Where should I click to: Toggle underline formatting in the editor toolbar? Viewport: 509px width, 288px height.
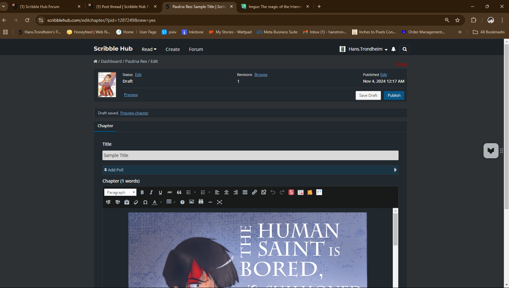point(160,193)
